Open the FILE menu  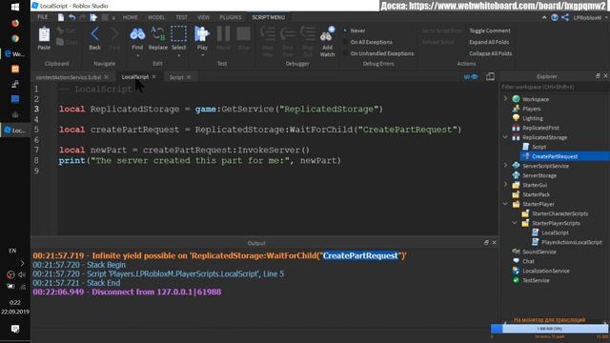tap(43, 17)
